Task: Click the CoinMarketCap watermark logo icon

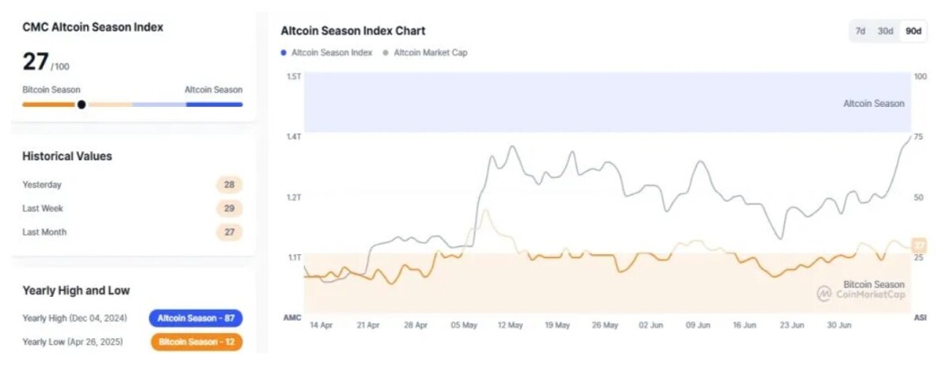Action: (824, 294)
